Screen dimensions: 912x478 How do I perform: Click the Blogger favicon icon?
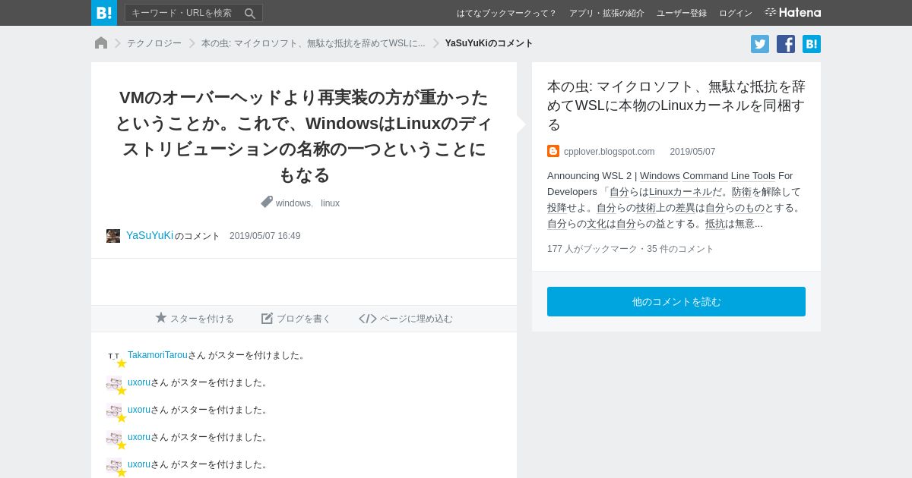click(553, 151)
